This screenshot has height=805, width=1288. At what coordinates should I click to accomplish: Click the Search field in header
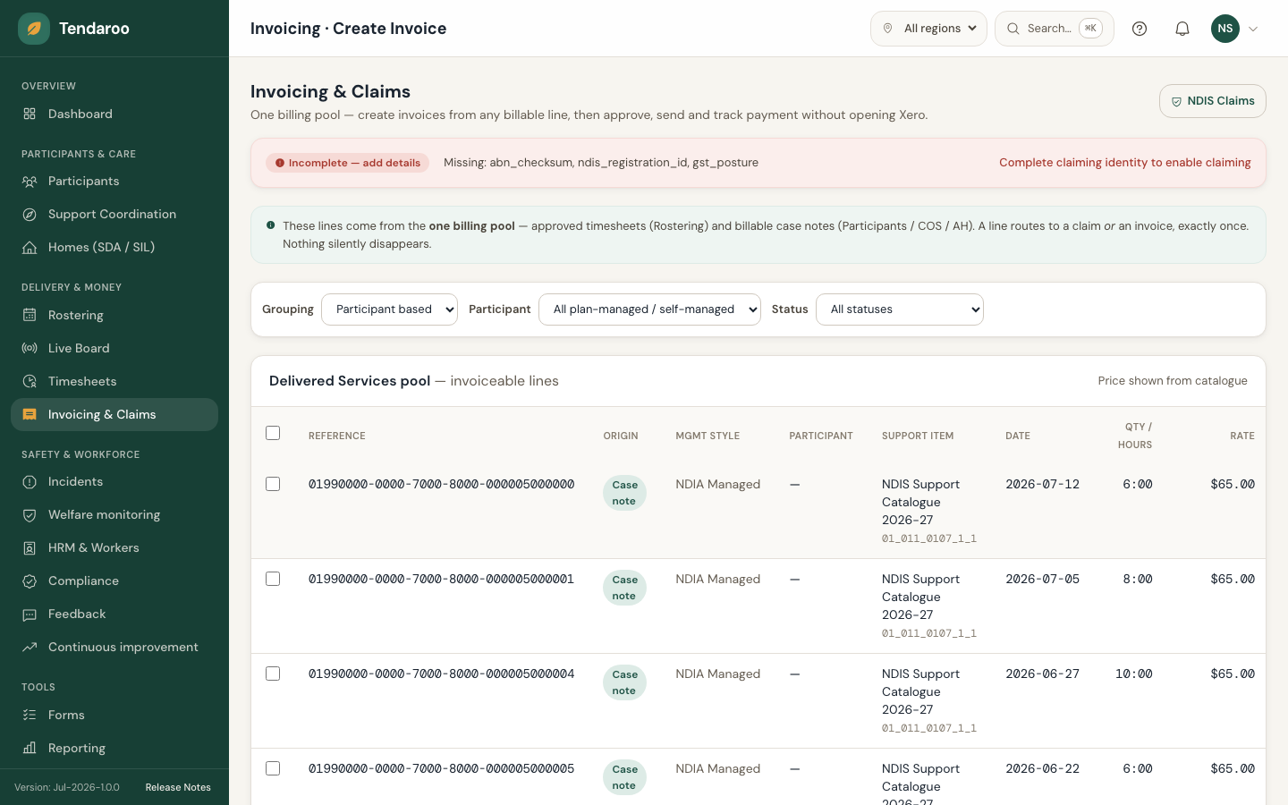1055,29
